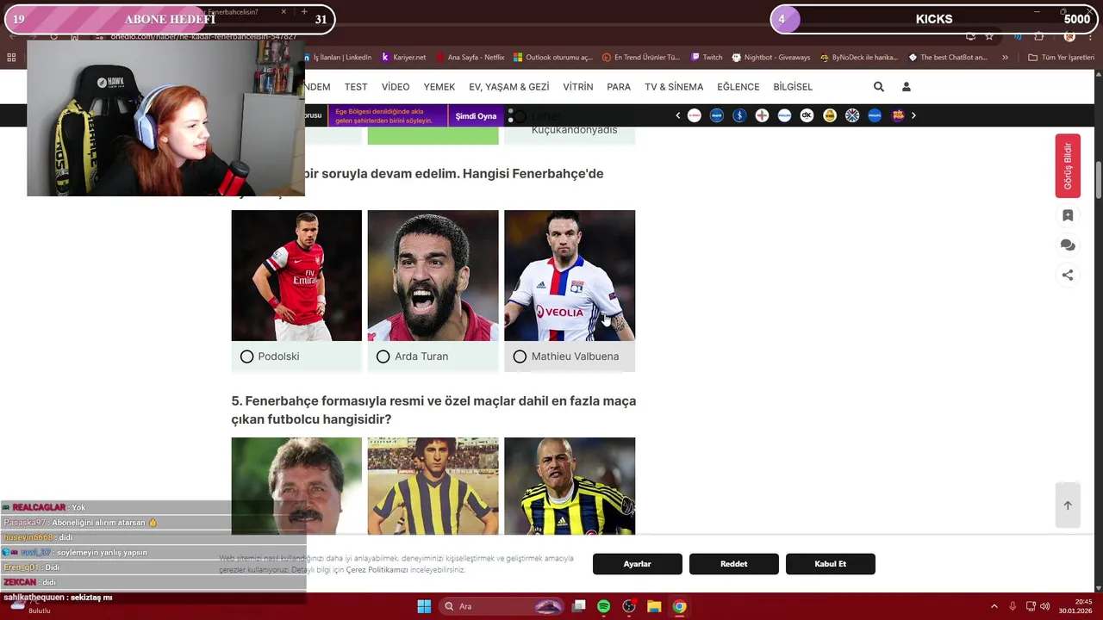
Task: Open the Twitch bookmark
Action: 707,58
